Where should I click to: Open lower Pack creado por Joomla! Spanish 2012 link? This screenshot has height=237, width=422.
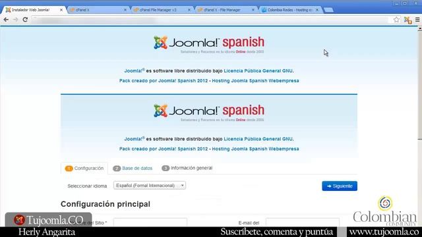(x=164, y=149)
